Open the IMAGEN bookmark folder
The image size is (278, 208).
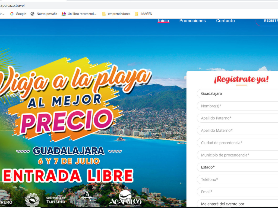143,14
